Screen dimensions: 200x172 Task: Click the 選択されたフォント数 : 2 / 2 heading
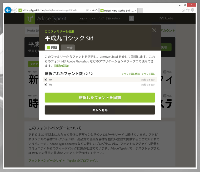point(69,74)
